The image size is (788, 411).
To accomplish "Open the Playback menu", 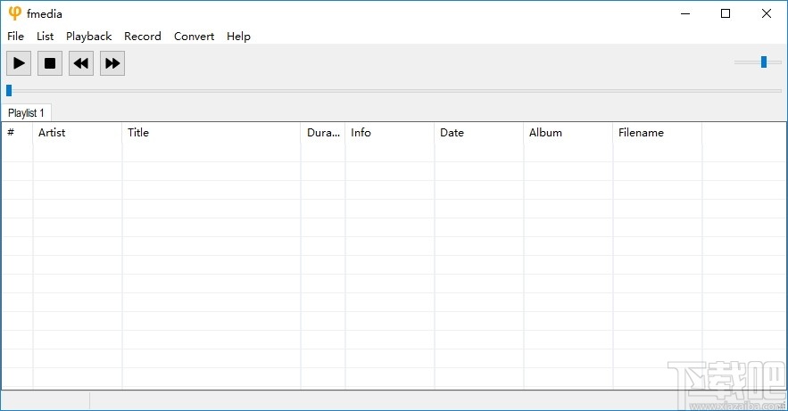I will [88, 37].
